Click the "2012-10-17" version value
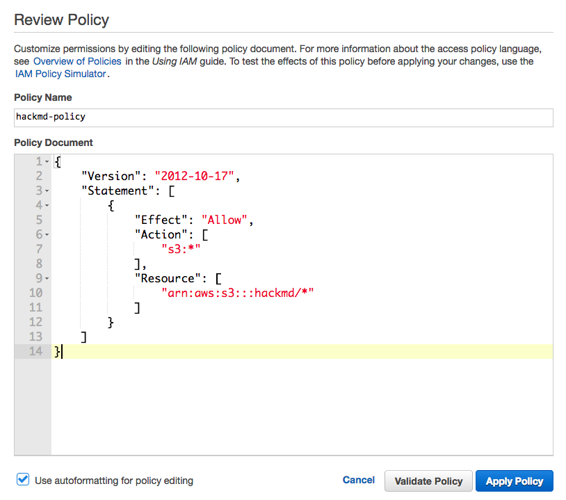The height and width of the screenshot is (500, 566). click(195, 176)
